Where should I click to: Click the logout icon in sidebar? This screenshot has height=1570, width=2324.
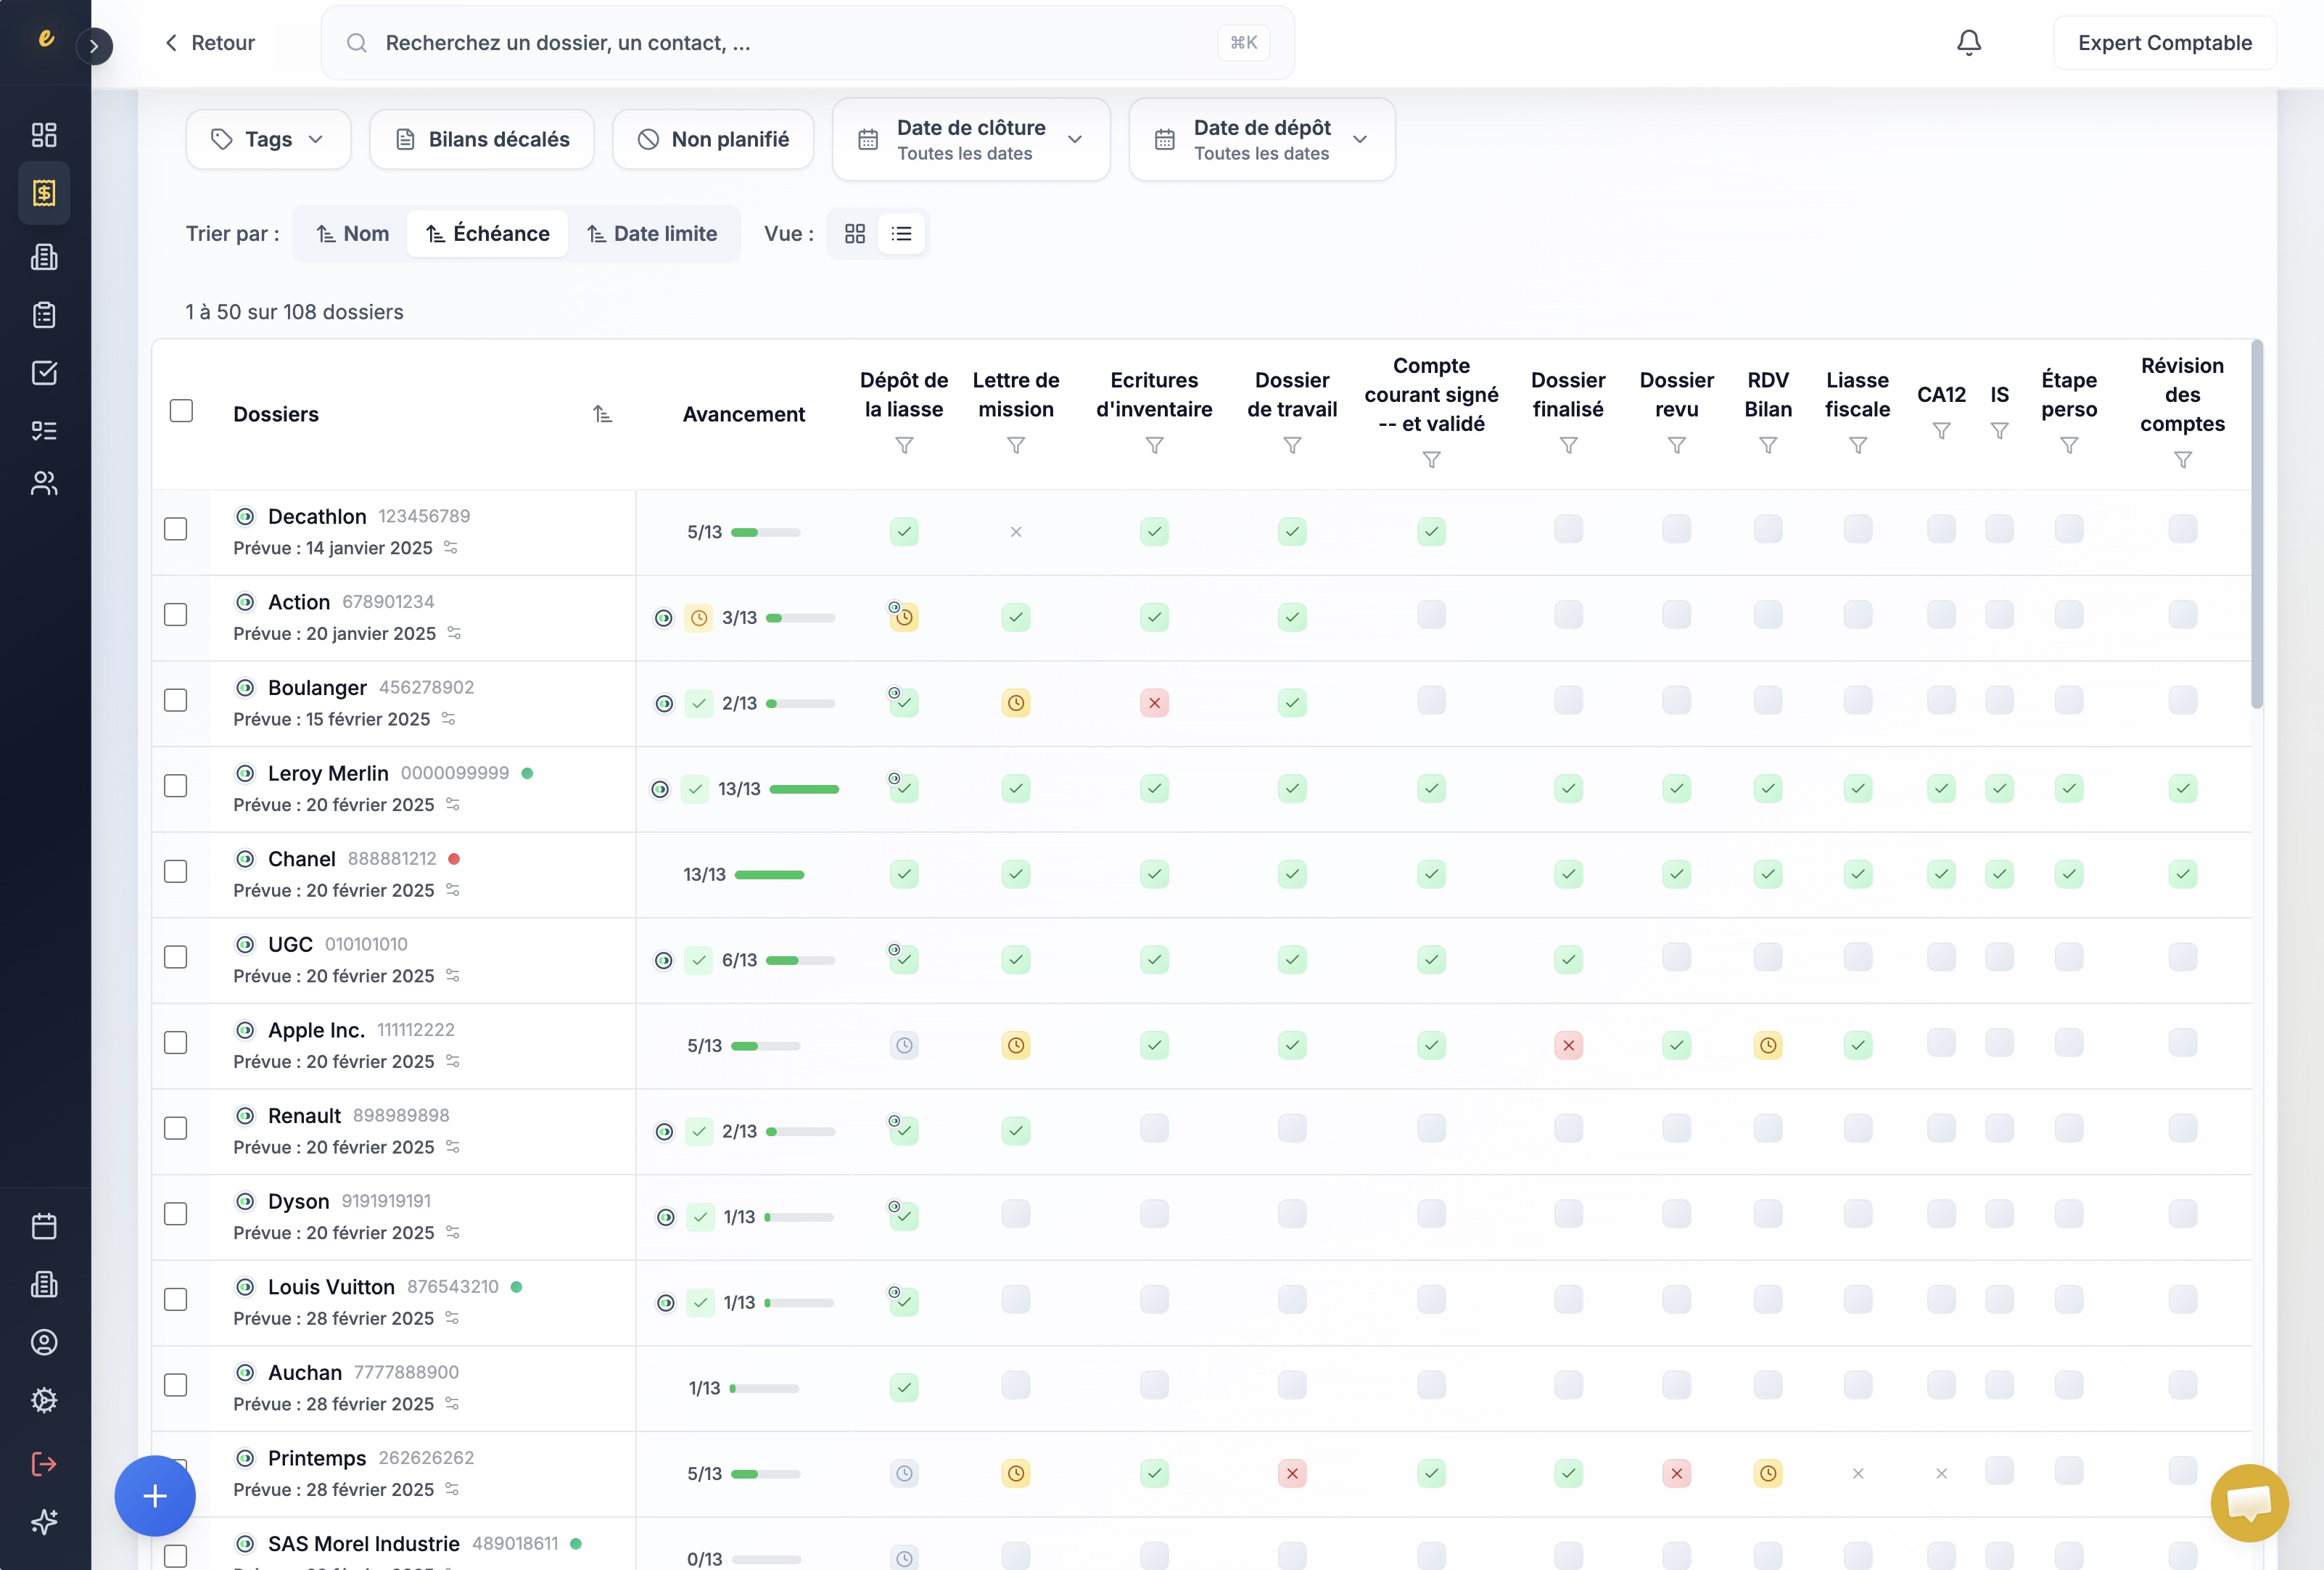(x=44, y=1464)
